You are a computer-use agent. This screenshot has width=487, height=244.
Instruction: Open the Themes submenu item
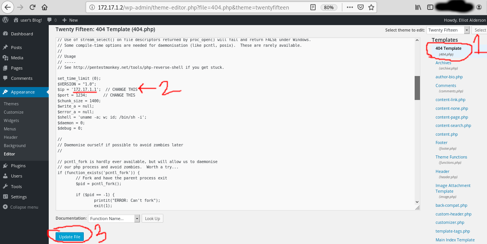click(x=11, y=104)
